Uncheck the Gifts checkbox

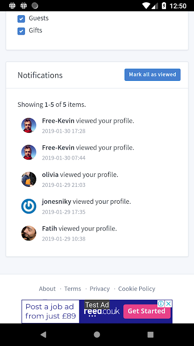(21, 31)
